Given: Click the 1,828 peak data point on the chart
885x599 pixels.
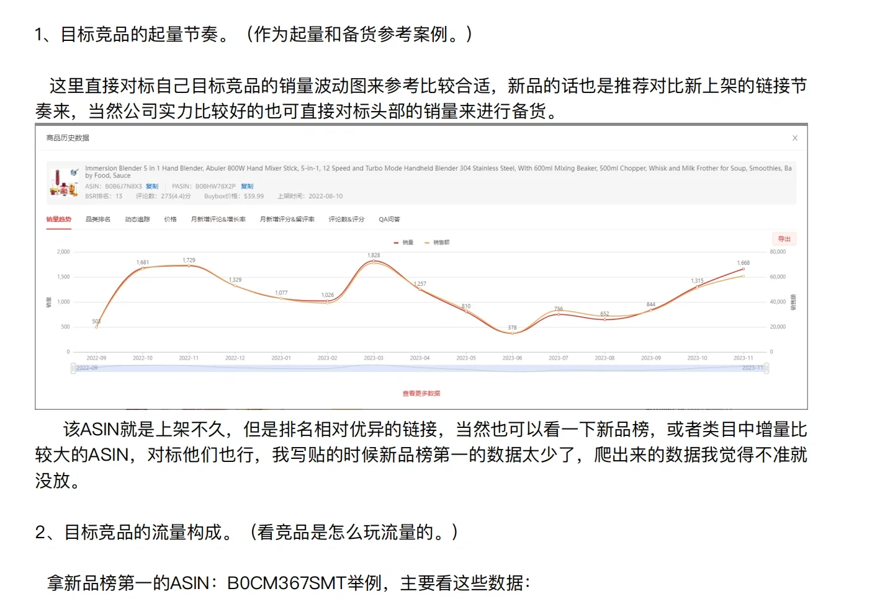Looking at the screenshot, I should tap(372, 262).
